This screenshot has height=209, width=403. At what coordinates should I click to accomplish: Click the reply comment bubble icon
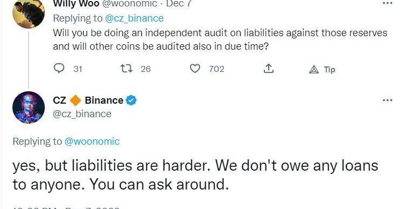(59, 69)
